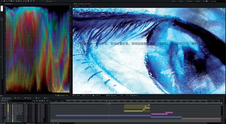Click the Frame Blending icon in timeline
This screenshot has height=124, width=226.
pyautogui.click(x=42, y=101)
